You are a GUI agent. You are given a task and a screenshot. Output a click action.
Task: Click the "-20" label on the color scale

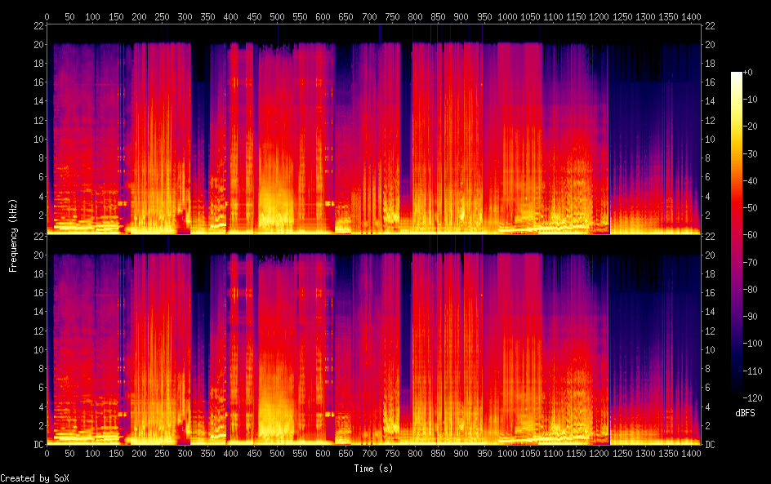(750, 127)
